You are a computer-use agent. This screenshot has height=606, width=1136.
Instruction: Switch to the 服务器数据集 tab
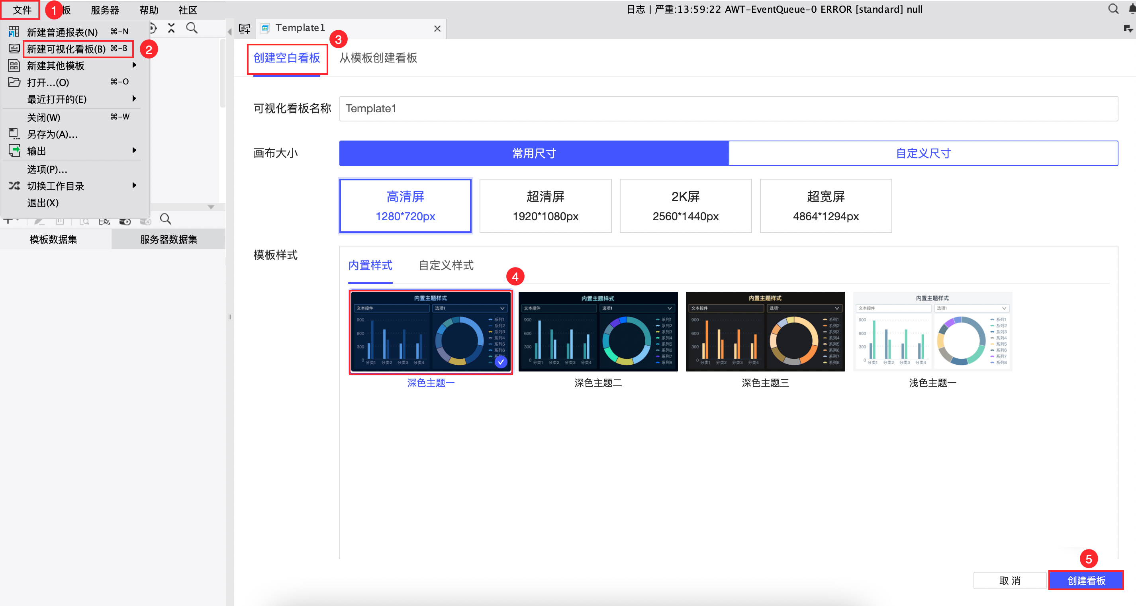tap(168, 239)
